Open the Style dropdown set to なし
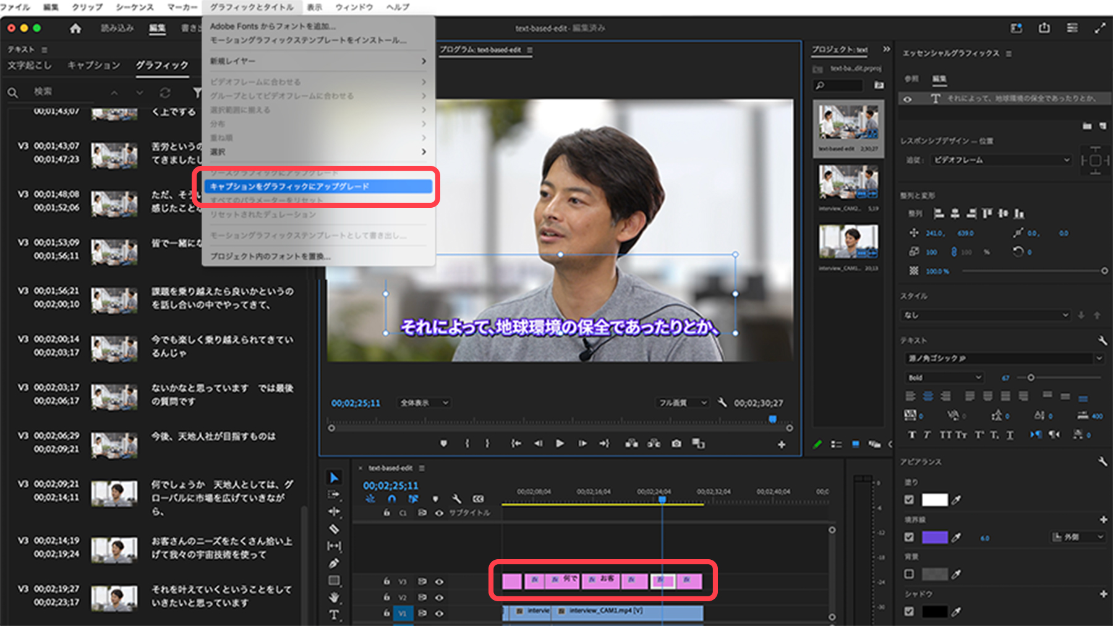The height and width of the screenshot is (626, 1113). [x=986, y=315]
